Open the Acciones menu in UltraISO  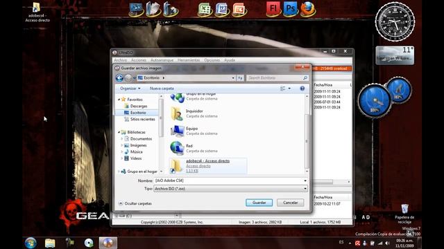point(139,60)
